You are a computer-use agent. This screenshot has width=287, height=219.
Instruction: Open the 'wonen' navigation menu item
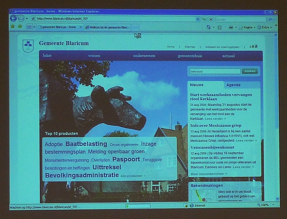click(94, 56)
